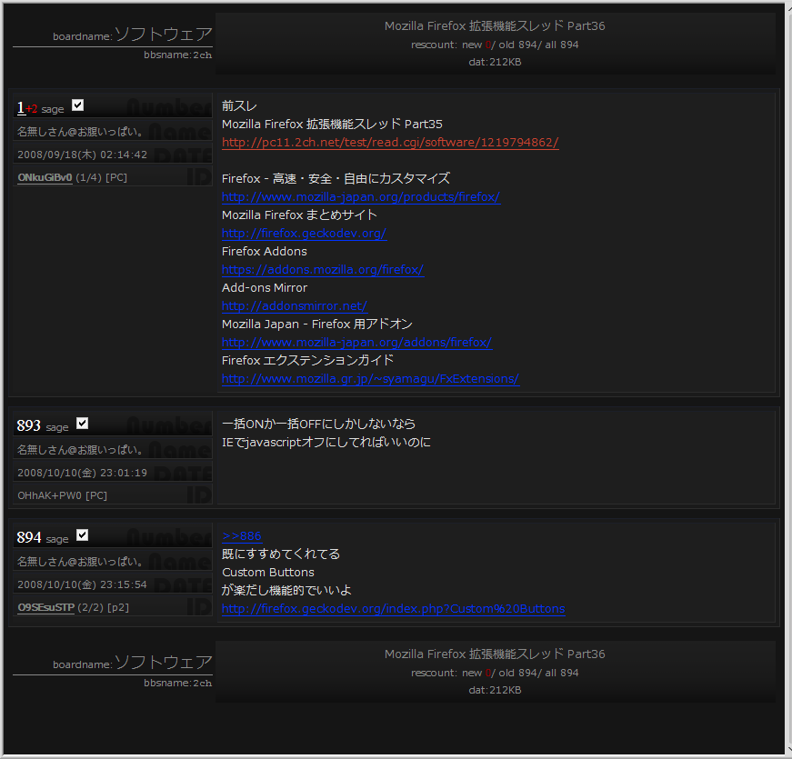Click the post number 893
This screenshot has height=759, width=792.
pos(28,425)
